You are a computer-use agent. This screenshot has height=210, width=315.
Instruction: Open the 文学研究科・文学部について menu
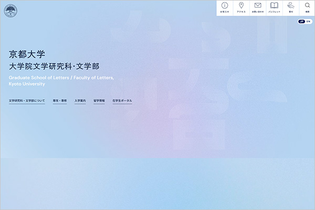[x=27, y=100]
